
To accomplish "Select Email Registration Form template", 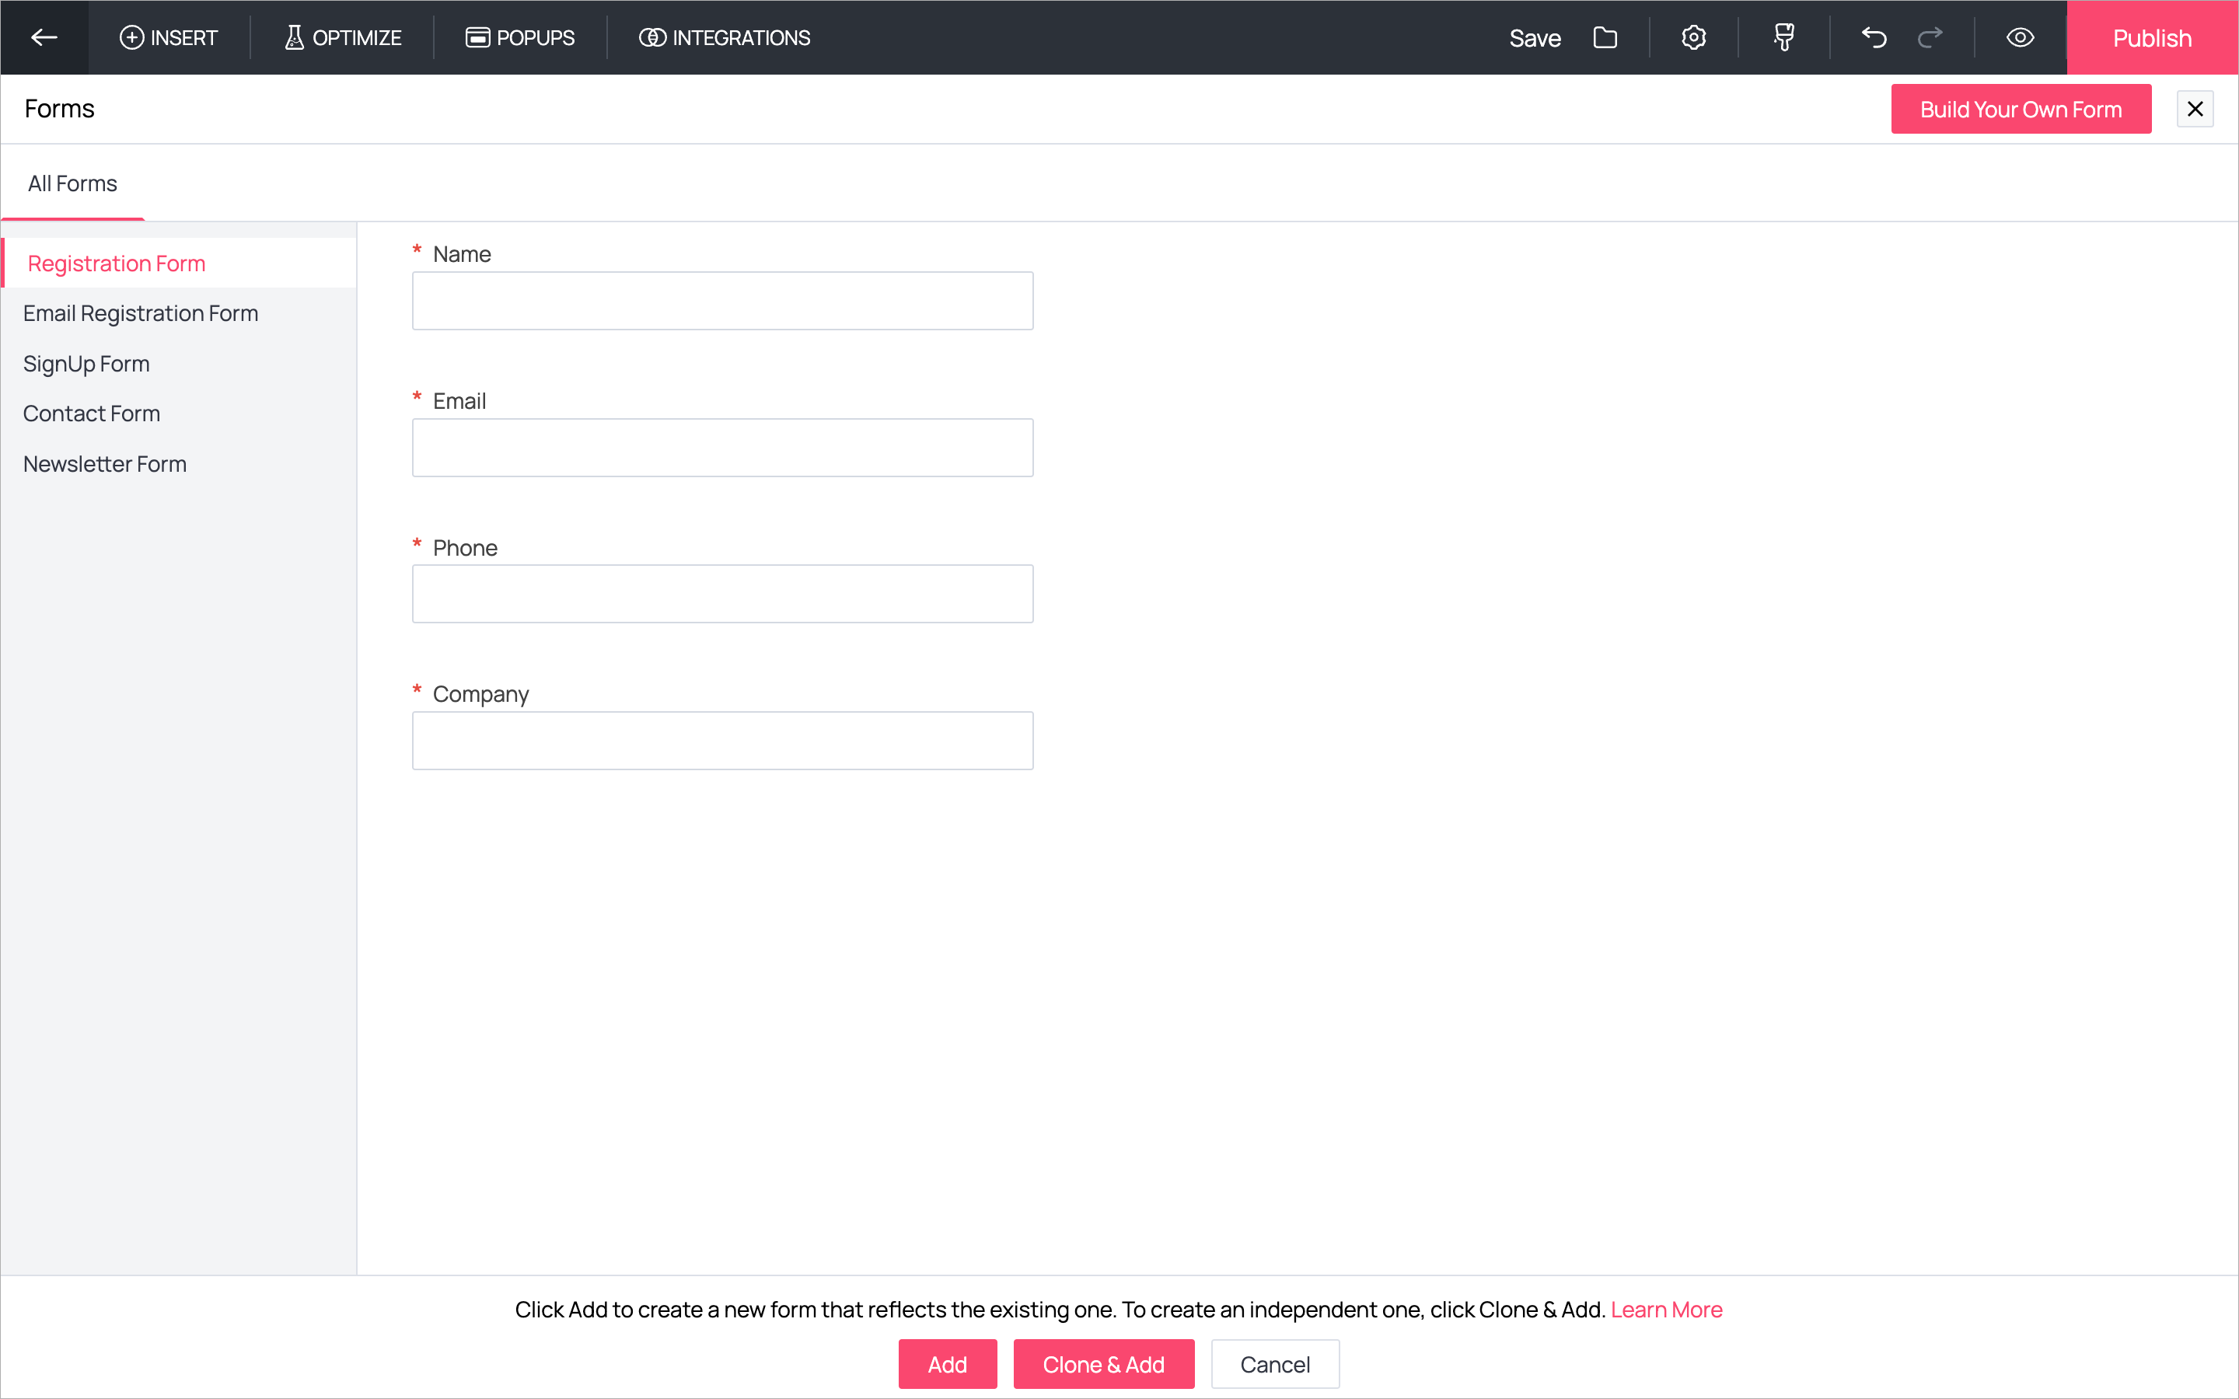I will point(141,314).
